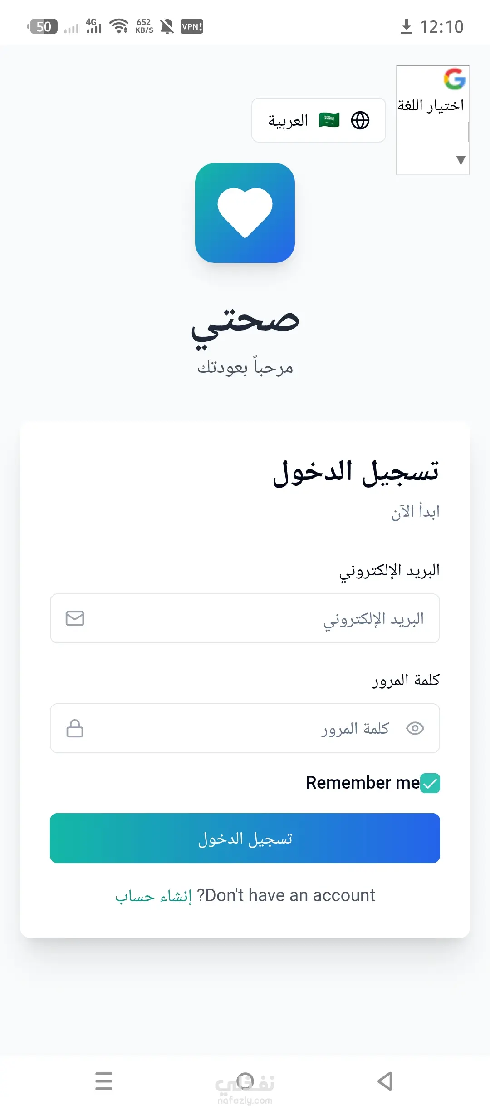490x1106 pixels.
Task: Click the Google logo in translate widget
Action: 454,79
